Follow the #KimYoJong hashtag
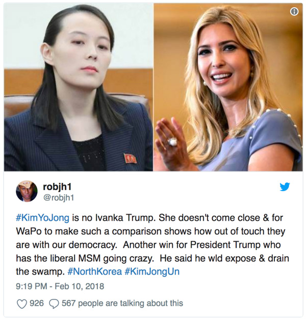 42,218
